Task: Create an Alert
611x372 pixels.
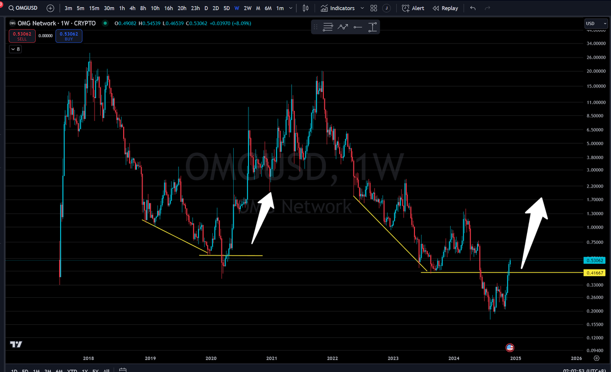Action: coord(413,8)
